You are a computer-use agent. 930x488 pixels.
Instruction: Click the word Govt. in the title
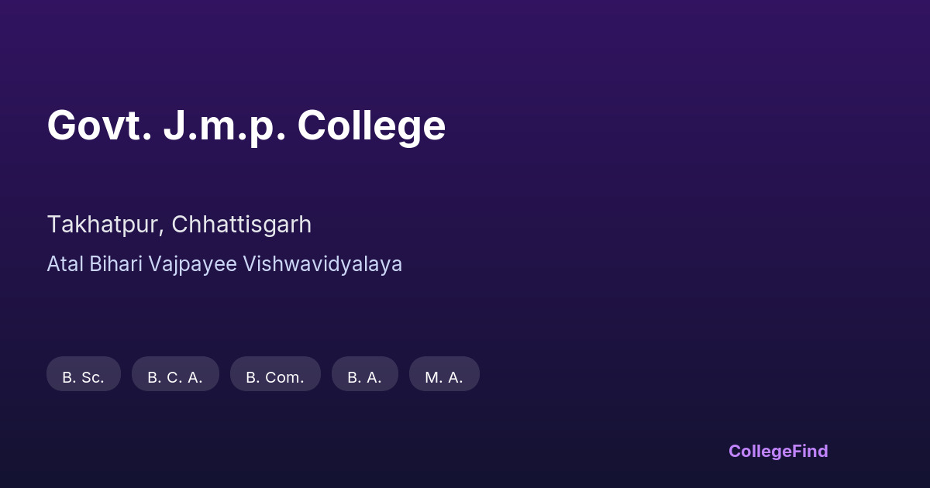99,125
